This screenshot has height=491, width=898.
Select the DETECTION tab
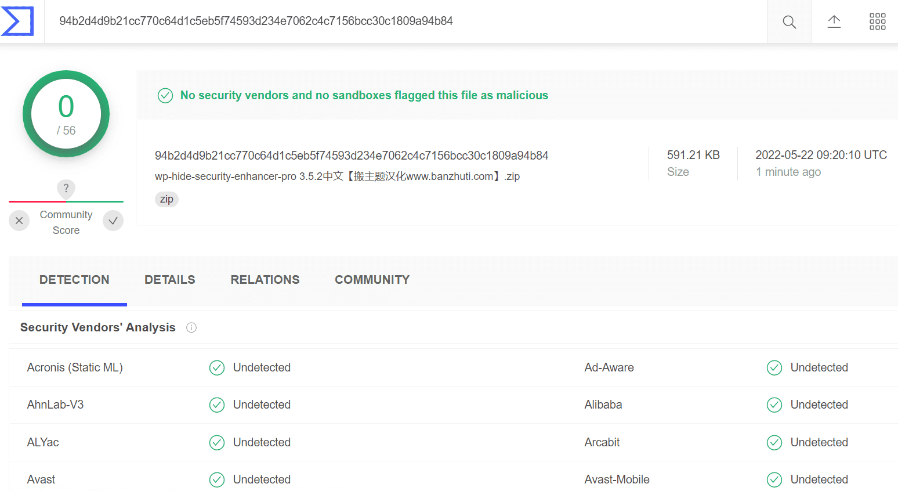pos(74,280)
